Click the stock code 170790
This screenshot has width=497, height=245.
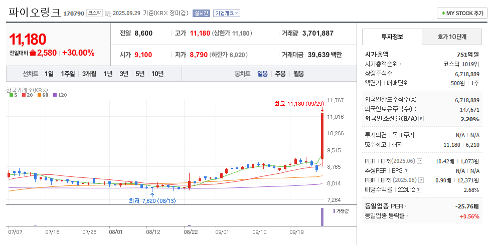(x=74, y=14)
